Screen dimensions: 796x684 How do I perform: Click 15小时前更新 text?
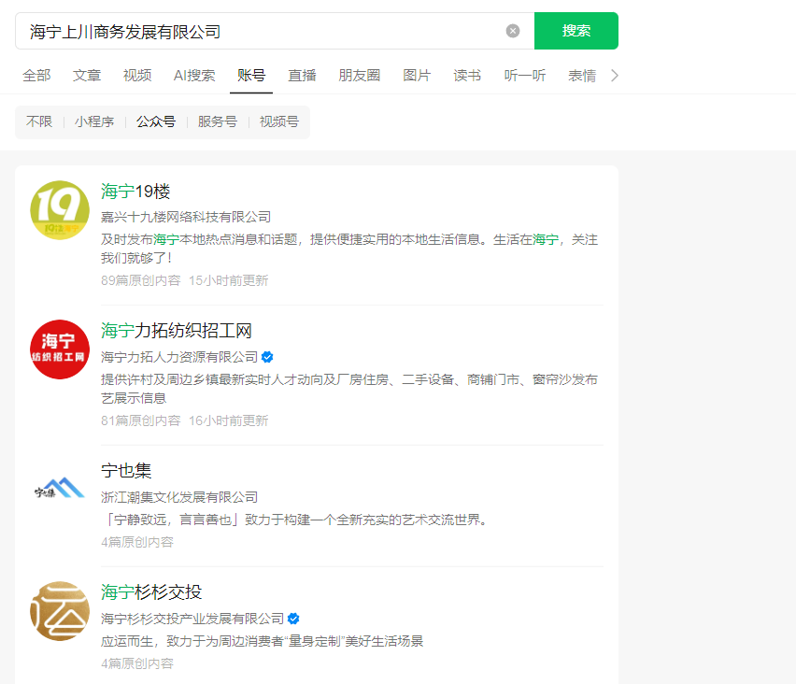point(229,281)
